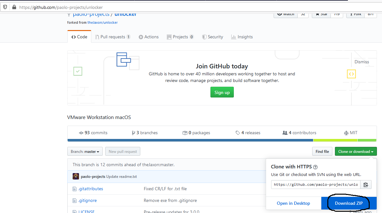Viewport: 382px width, 213px height.
Task: Open the Security tab
Action: click(213, 37)
